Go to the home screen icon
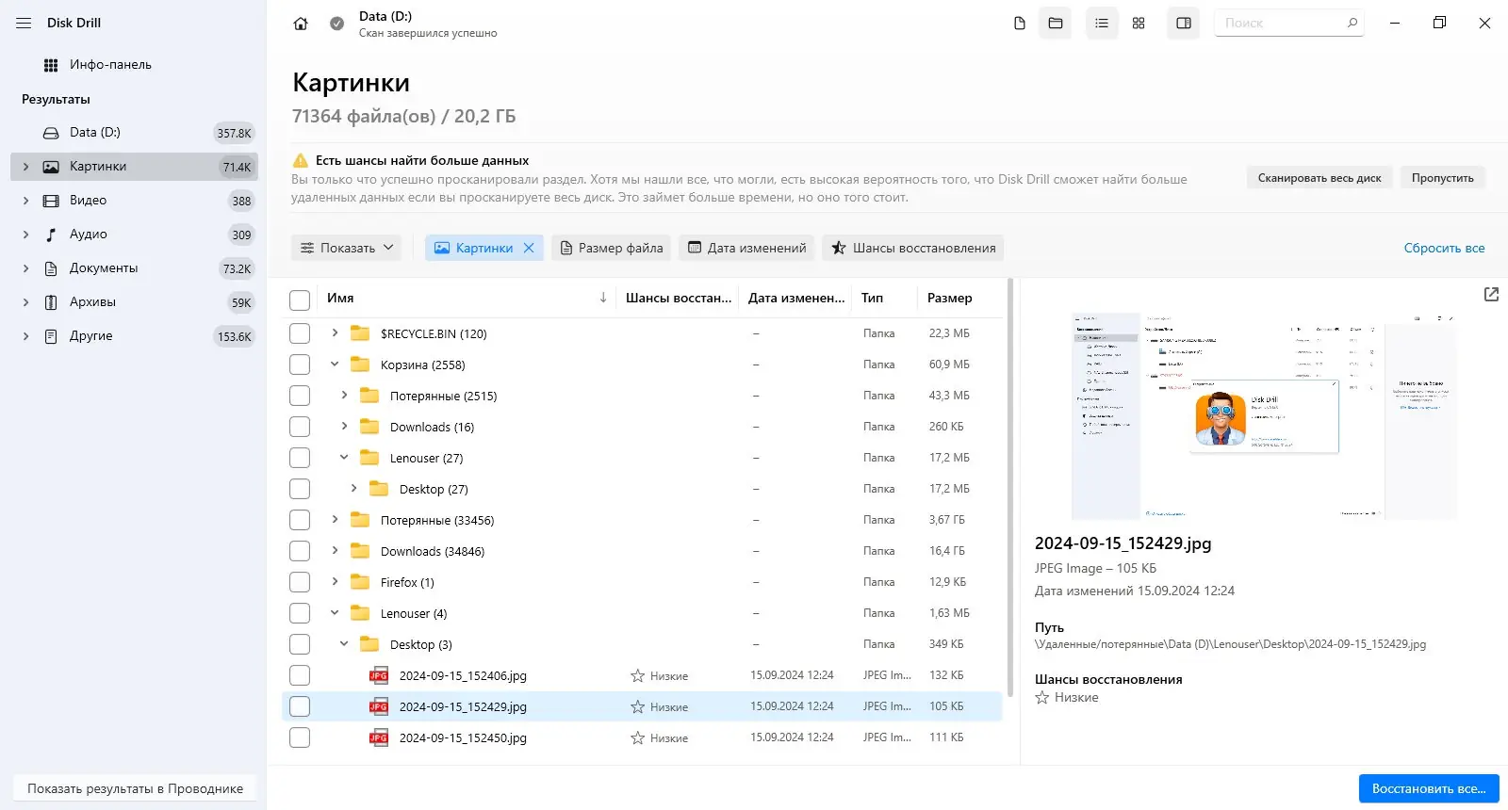The height and width of the screenshot is (810, 1508). click(301, 24)
